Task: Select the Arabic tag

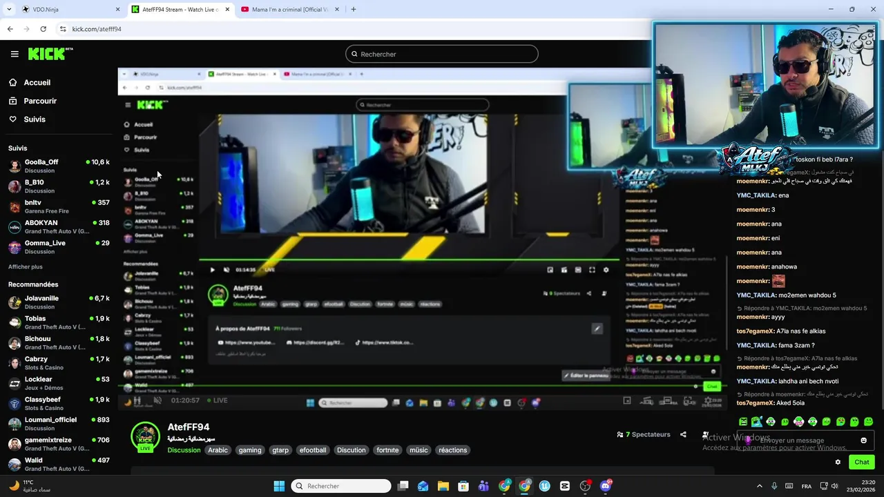Action: tap(218, 450)
